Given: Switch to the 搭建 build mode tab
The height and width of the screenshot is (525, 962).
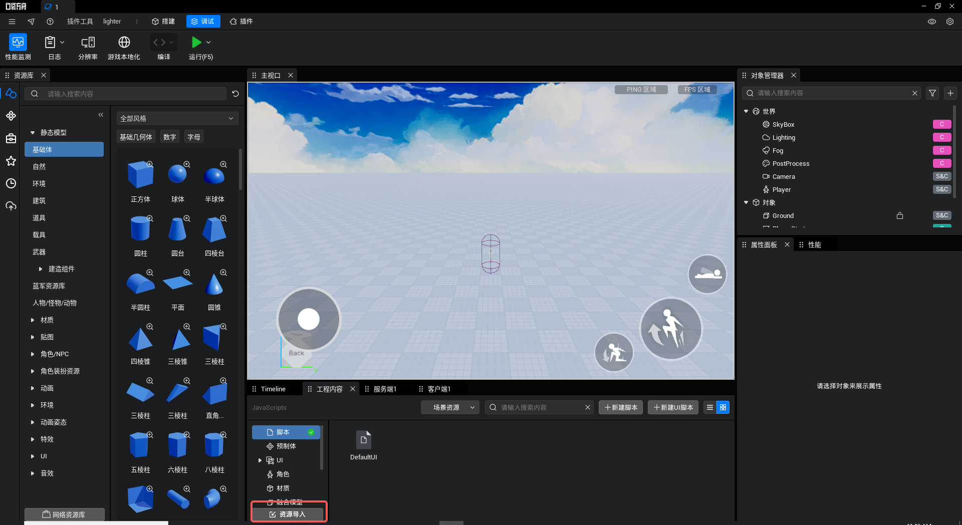Looking at the screenshot, I should [163, 22].
